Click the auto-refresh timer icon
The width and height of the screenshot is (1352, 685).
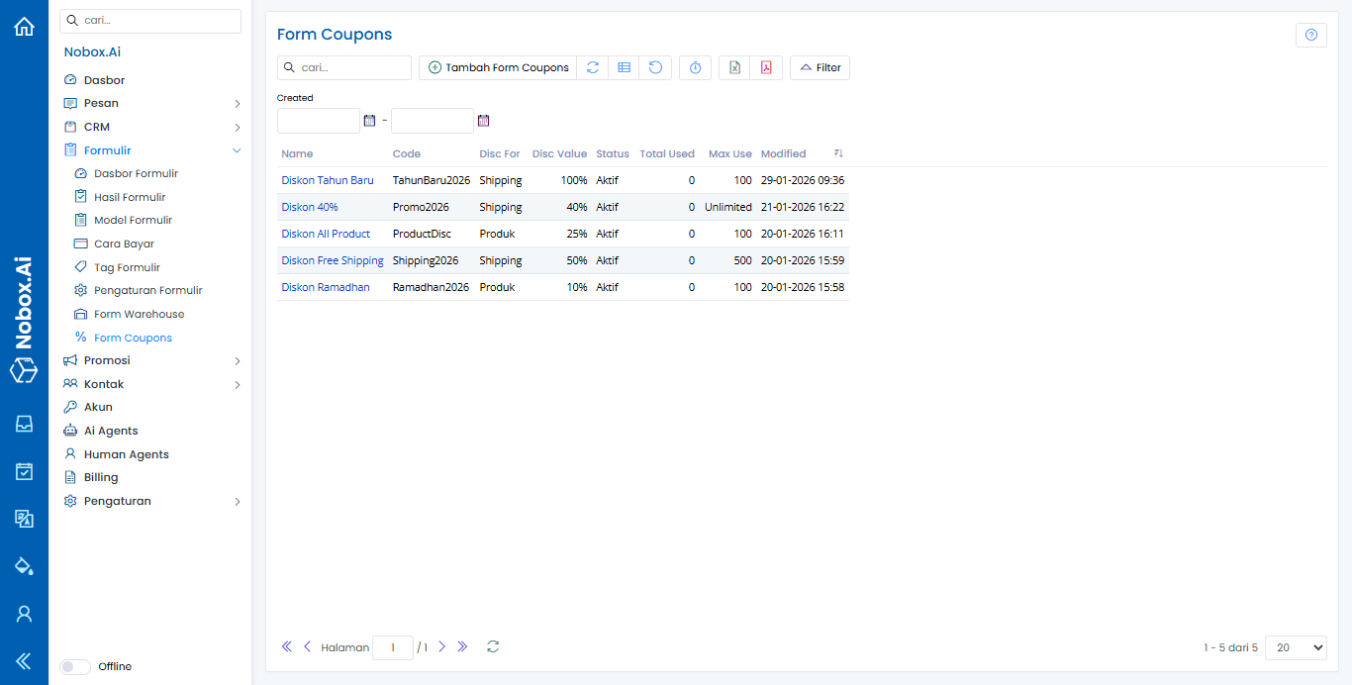tap(695, 67)
